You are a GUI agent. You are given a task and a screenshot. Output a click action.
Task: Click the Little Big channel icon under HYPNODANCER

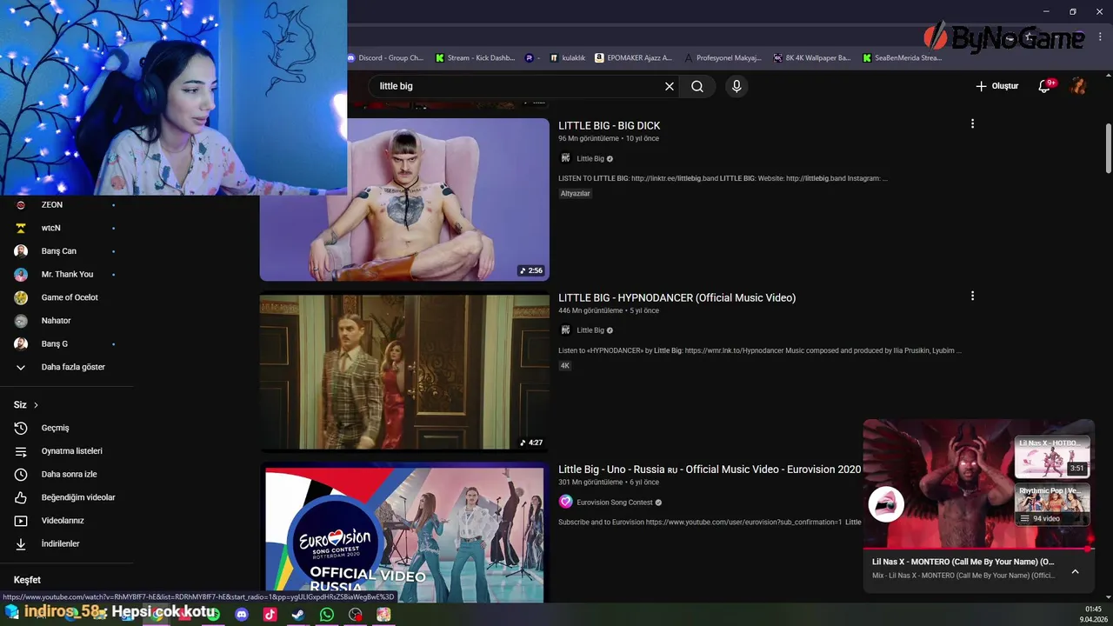point(565,330)
